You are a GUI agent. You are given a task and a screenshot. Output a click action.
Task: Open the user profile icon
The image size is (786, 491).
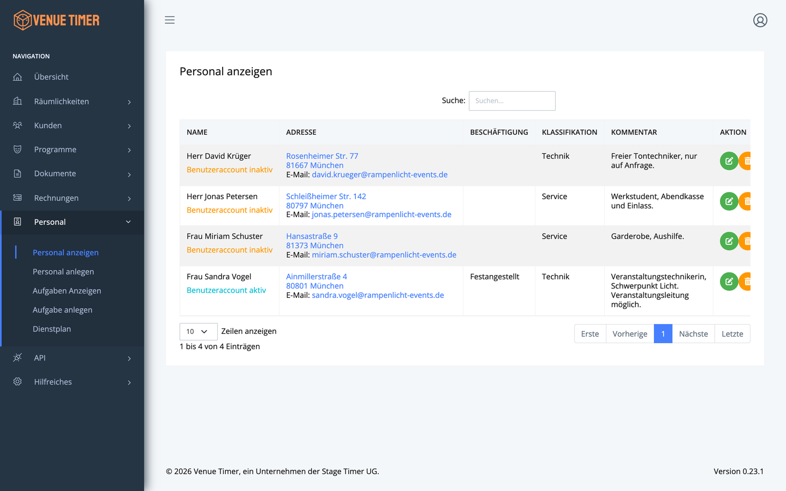coord(760,20)
